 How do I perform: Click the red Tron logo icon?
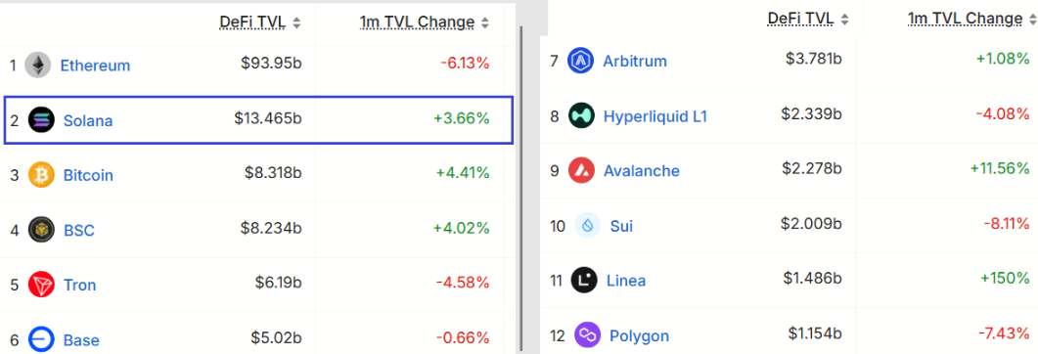pyautogui.click(x=41, y=286)
